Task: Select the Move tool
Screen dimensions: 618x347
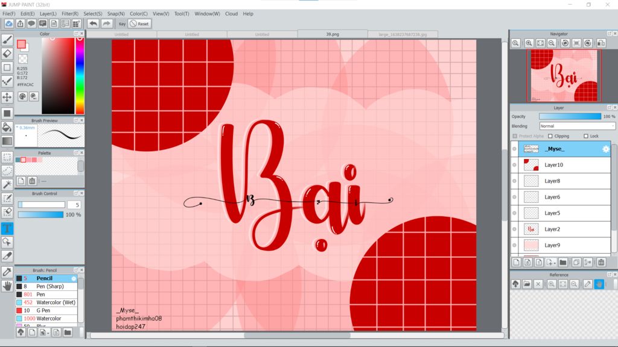Action: [x=7, y=97]
